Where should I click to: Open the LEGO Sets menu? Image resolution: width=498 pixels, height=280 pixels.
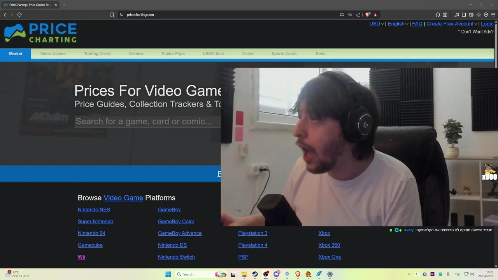pos(213,54)
